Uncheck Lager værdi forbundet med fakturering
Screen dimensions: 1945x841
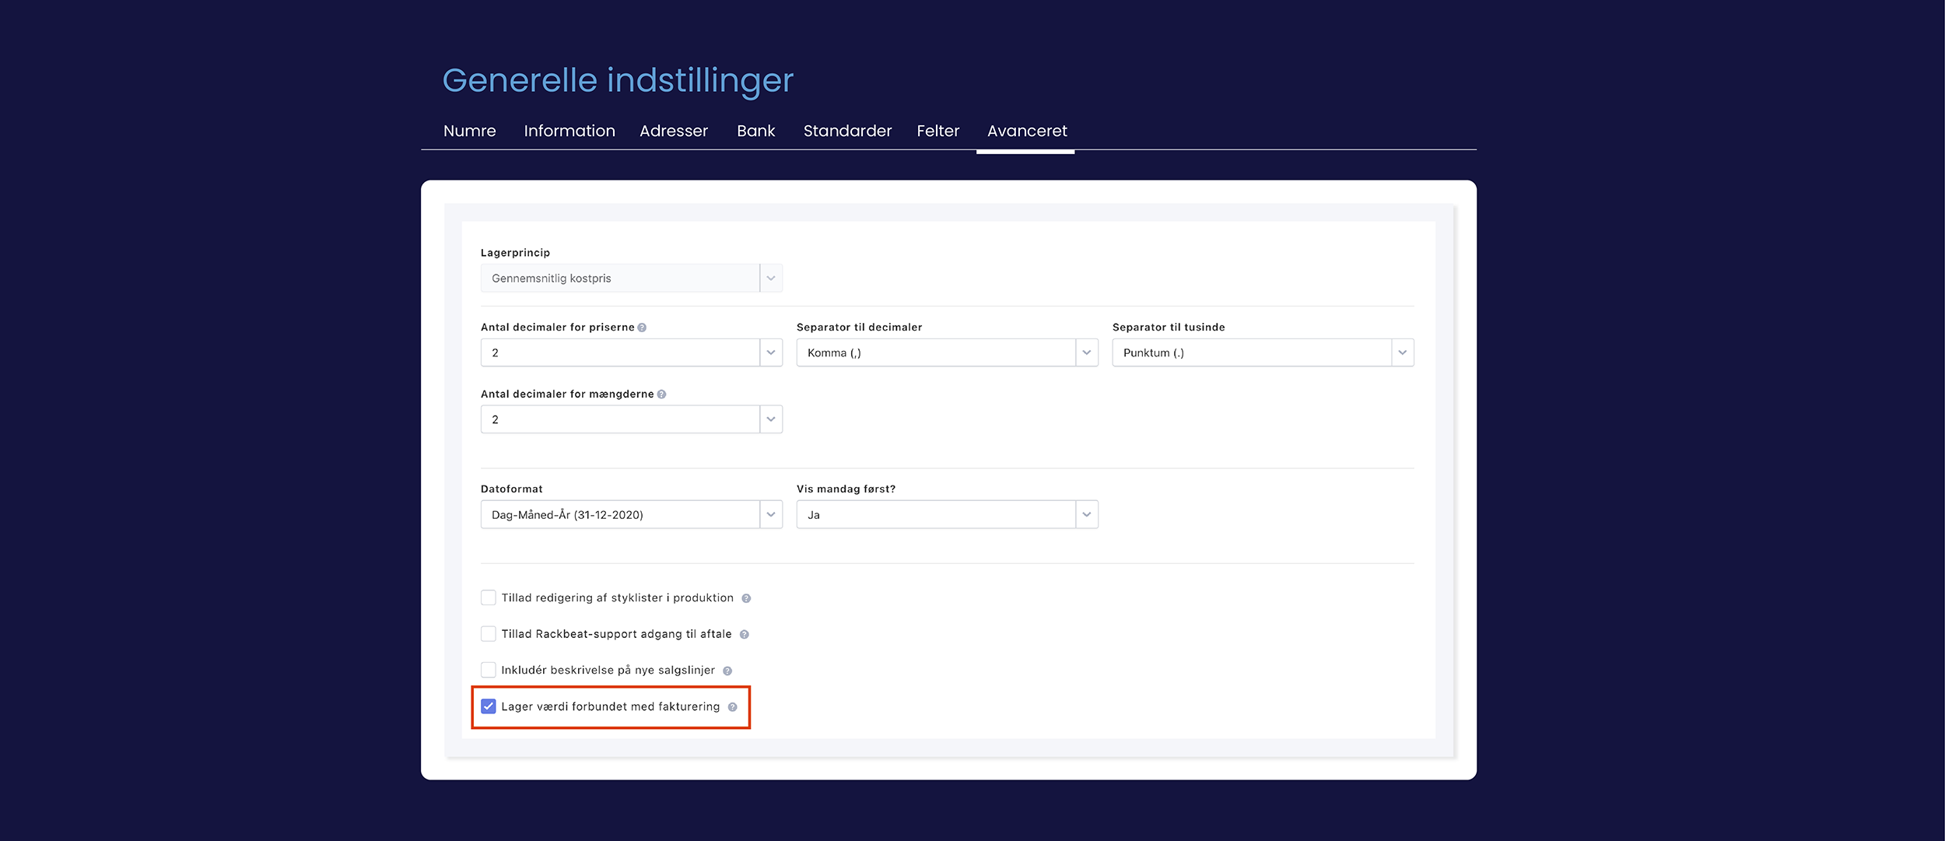click(489, 706)
